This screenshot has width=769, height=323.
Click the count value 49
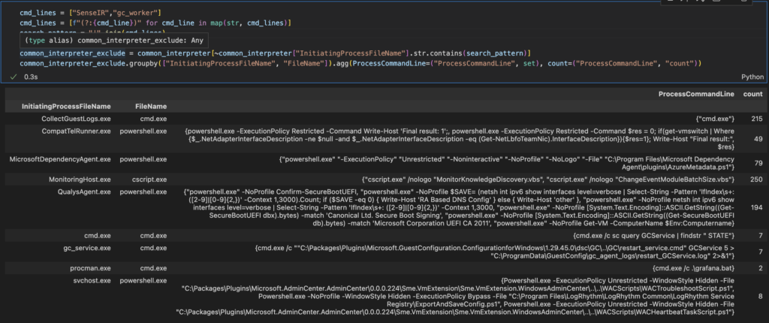click(758, 139)
